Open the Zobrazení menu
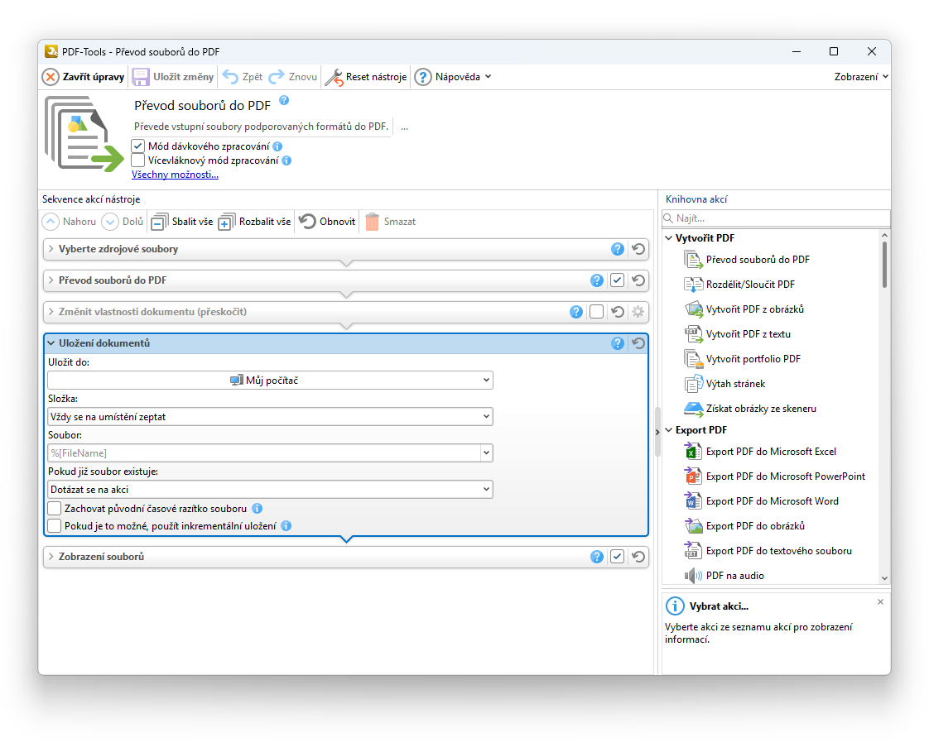Image resolution: width=929 pixels, height=747 pixels. click(x=861, y=77)
